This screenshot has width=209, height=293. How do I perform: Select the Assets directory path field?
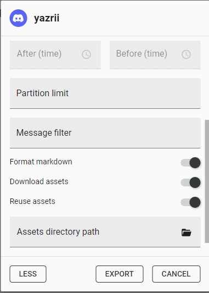coord(105,232)
